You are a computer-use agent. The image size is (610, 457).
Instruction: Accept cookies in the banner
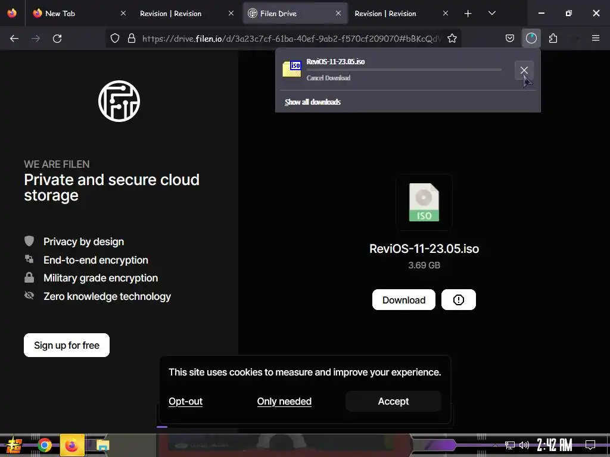pyautogui.click(x=393, y=402)
